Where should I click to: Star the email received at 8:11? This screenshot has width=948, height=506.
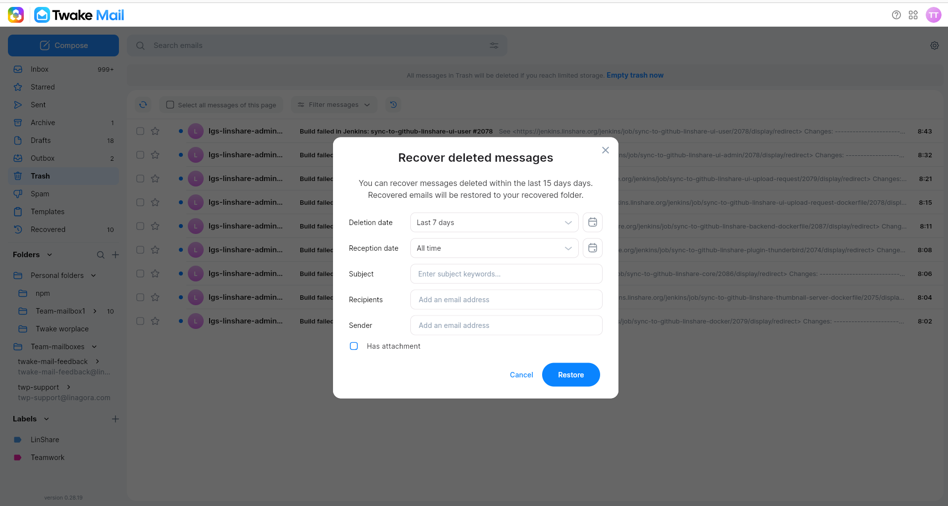tap(155, 226)
